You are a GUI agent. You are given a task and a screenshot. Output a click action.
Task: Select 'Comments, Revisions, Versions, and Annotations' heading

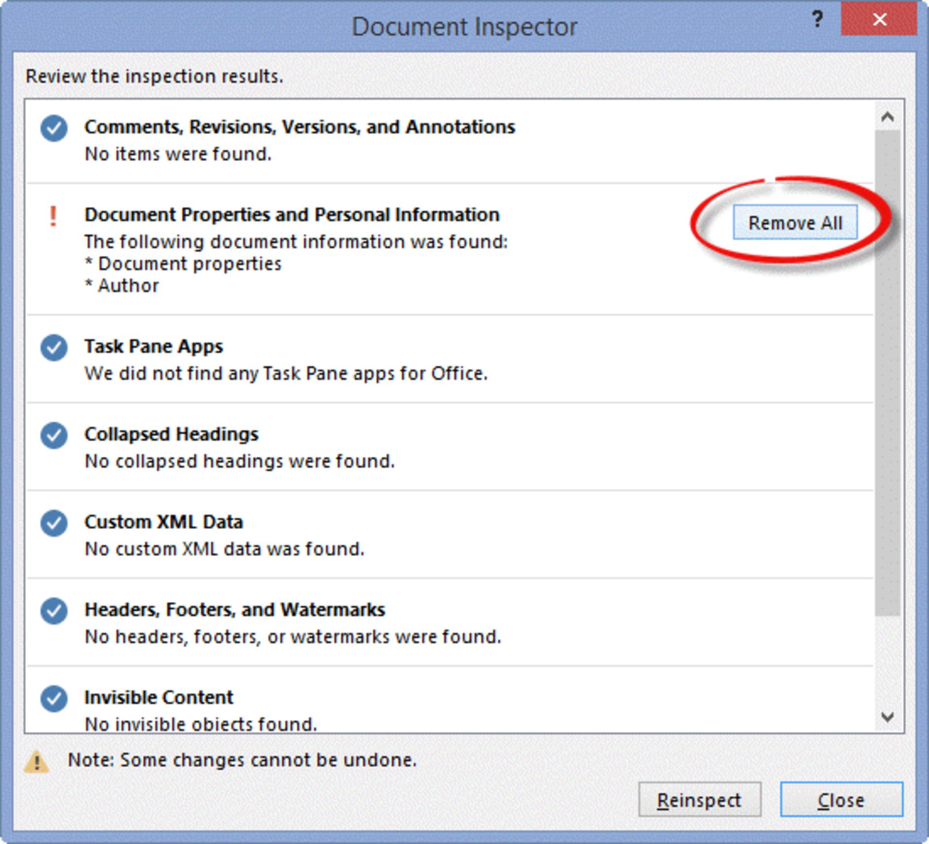(x=300, y=127)
